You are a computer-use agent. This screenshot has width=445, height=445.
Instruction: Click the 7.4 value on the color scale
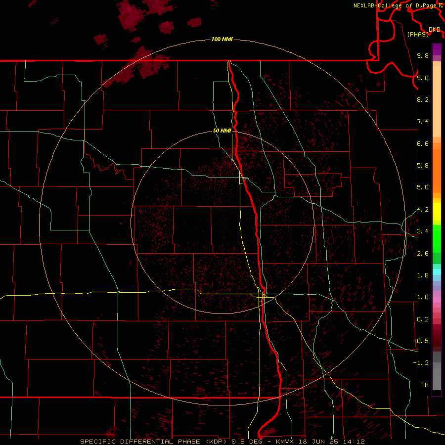pyautogui.click(x=423, y=122)
